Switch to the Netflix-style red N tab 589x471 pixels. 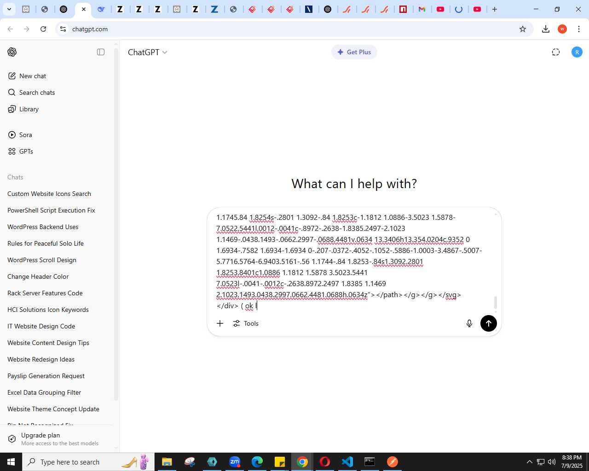(x=403, y=9)
